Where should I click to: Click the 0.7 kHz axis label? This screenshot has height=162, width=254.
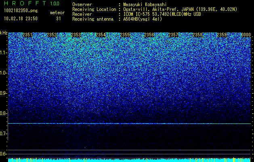(3, 134)
